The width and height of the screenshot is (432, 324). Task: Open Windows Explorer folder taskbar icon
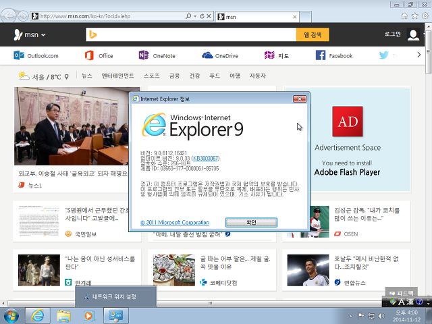[x=63, y=316]
